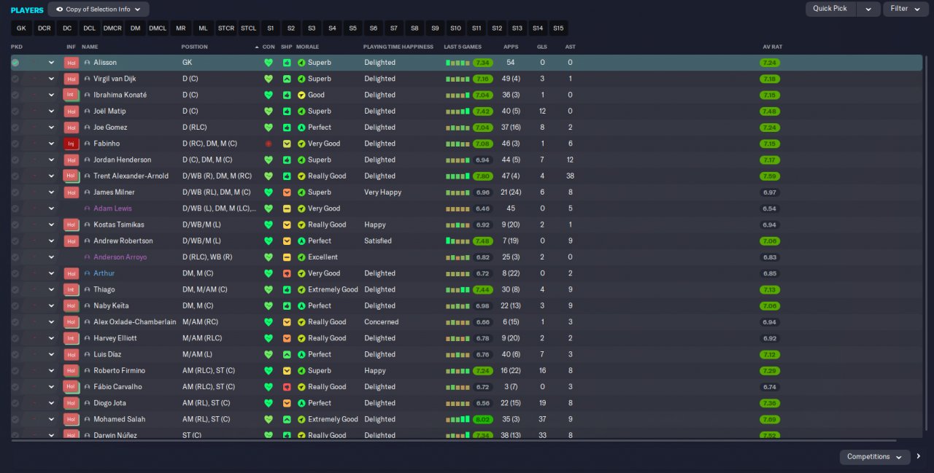This screenshot has height=473, width=934.
Task: Toggle the picked checkmark for Mohamed Salah
Action: pyautogui.click(x=15, y=419)
